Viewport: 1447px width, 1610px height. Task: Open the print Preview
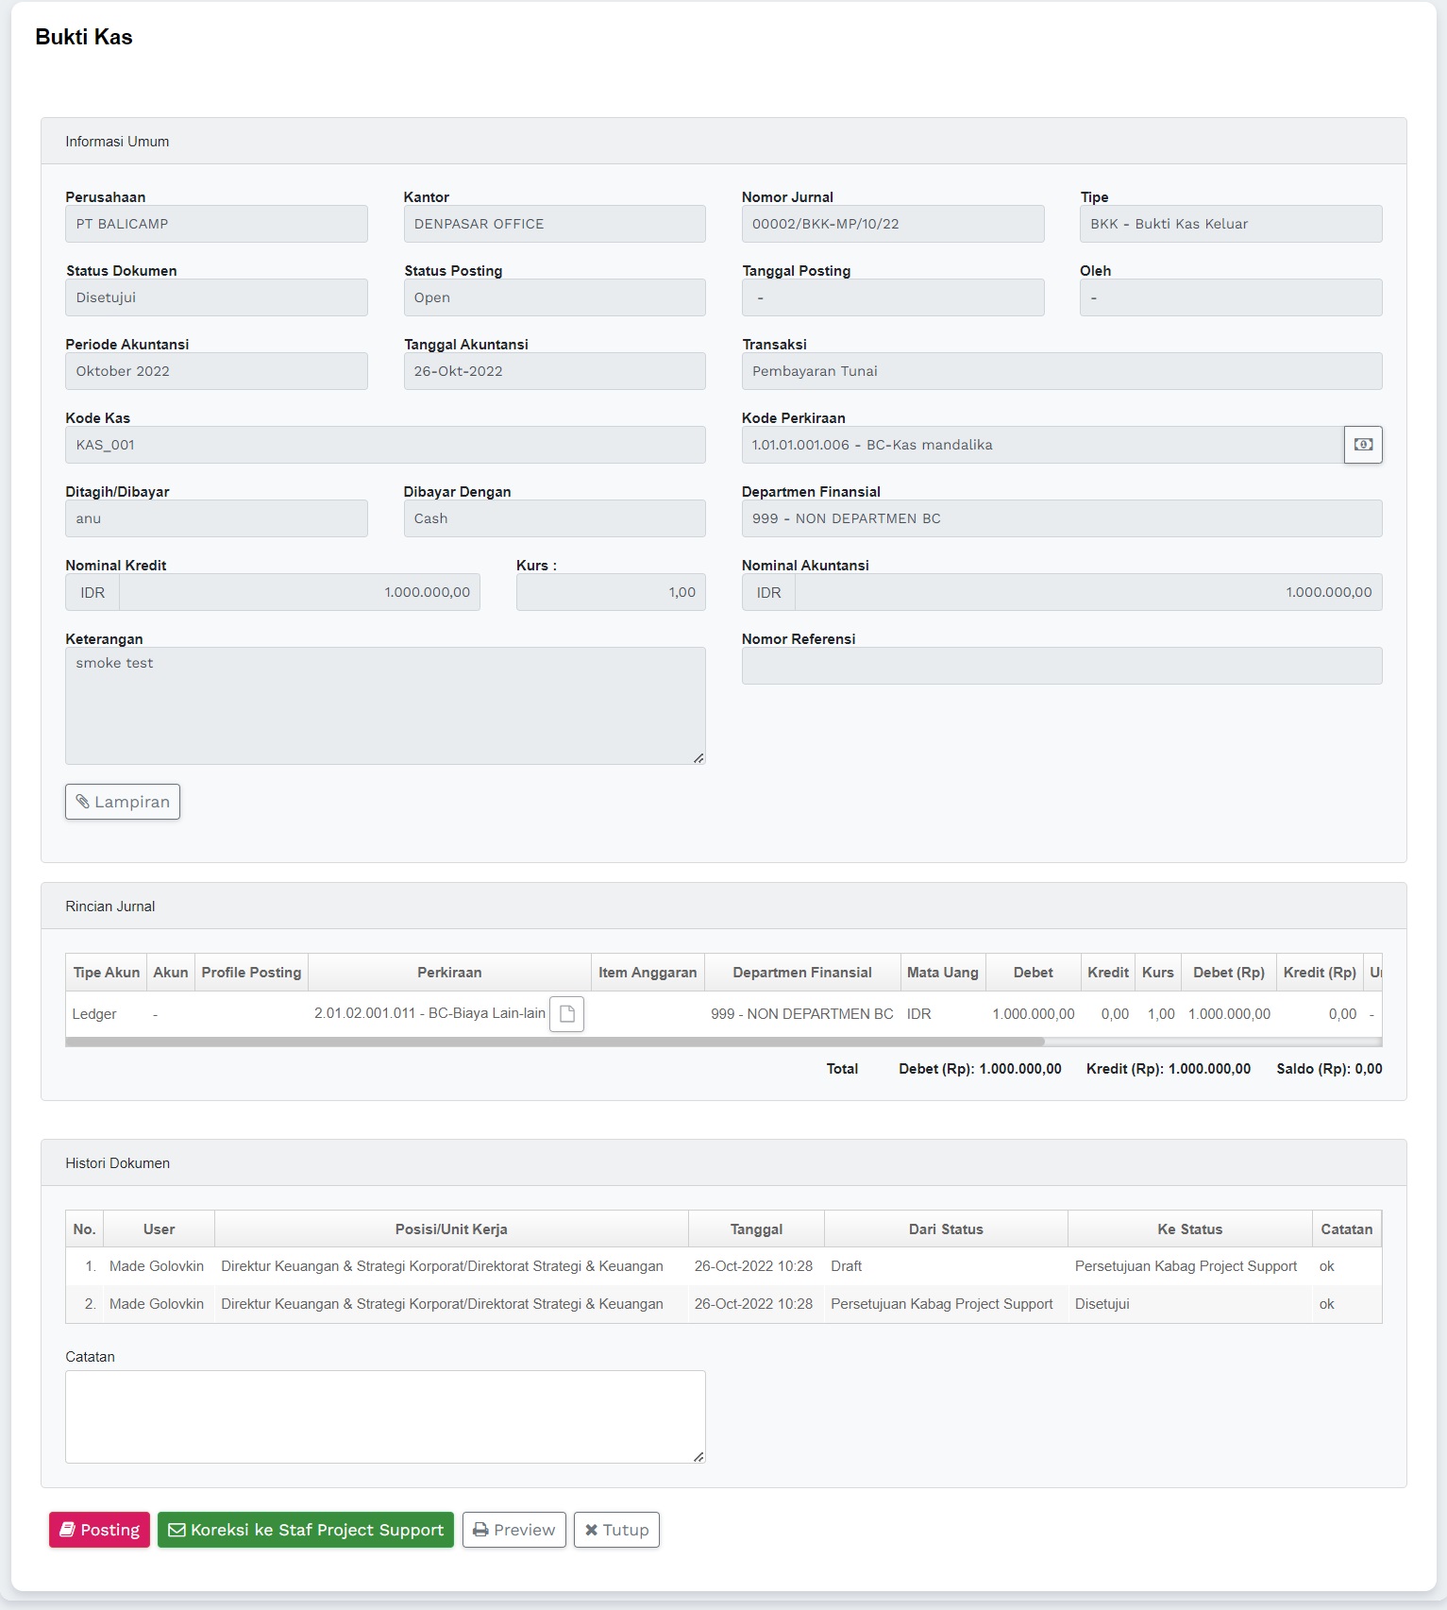click(x=513, y=1530)
